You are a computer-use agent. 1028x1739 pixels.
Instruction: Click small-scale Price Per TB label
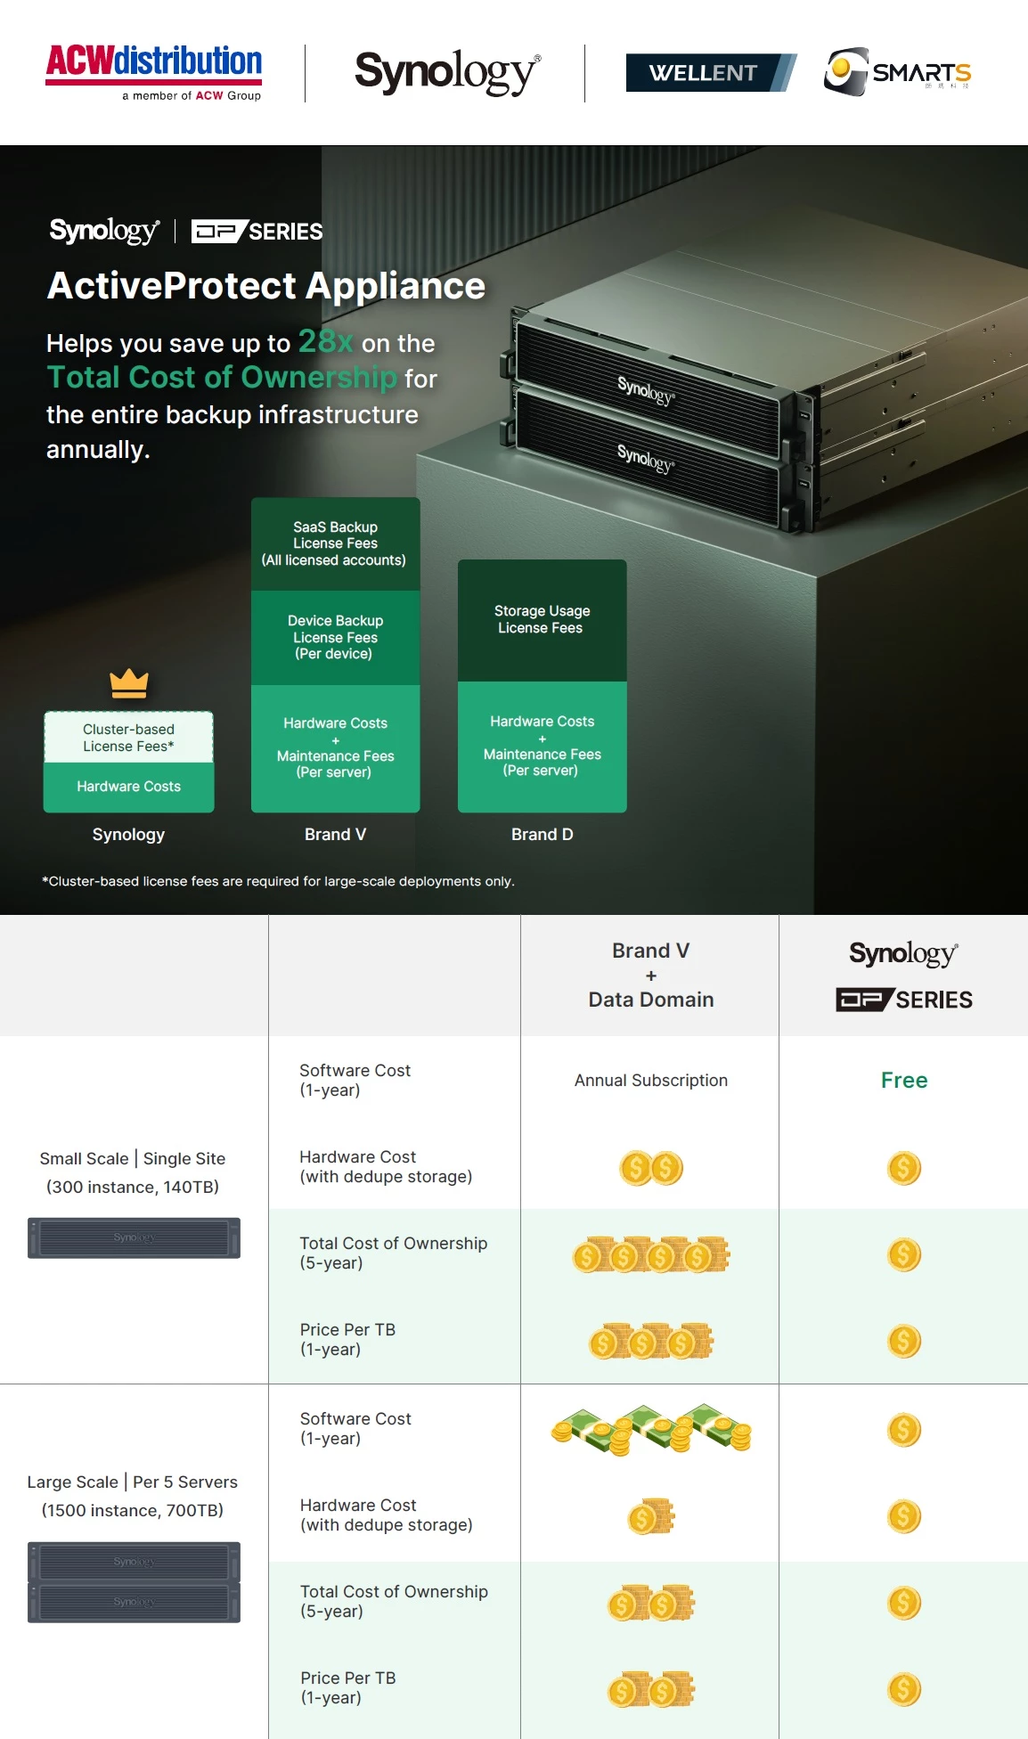click(x=347, y=1340)
